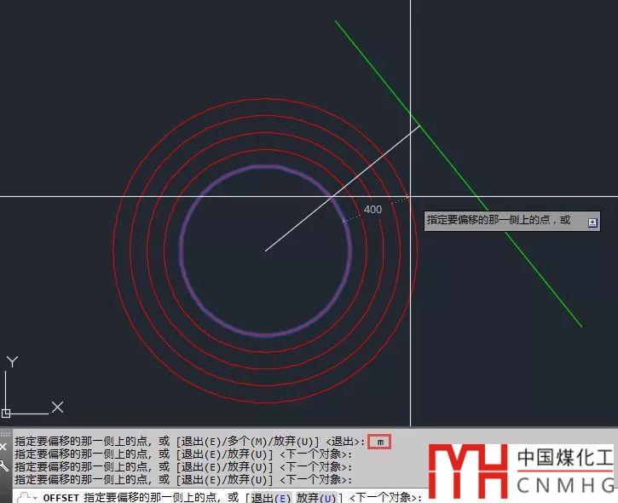618x503 pixels.
Task: Close the command line window
Action: coord(4,446)
